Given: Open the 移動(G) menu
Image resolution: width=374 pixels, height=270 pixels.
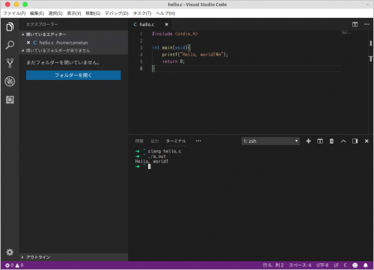Looking at the screenshot, I should click(93, 13).
